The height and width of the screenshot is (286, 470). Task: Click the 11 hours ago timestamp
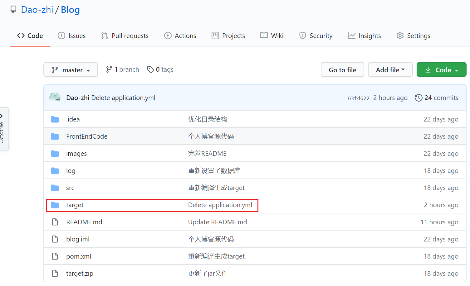(x=439, y=222)
